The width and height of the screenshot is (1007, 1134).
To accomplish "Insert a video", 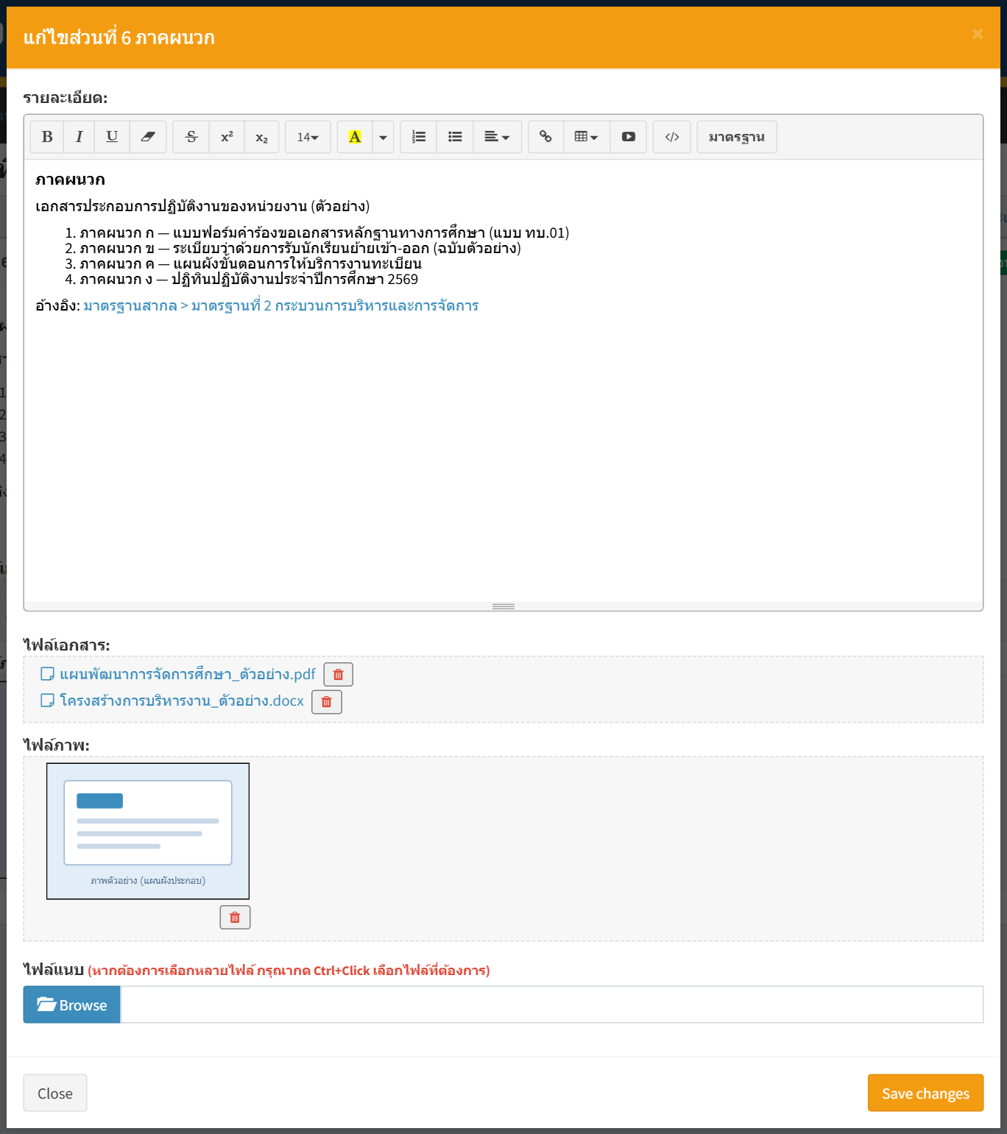I will click(628, 137).
